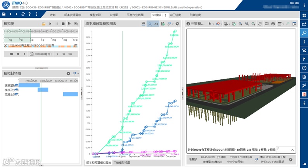Open the 形象进度 tab
The image size is (308, 168).
[195, 15]
